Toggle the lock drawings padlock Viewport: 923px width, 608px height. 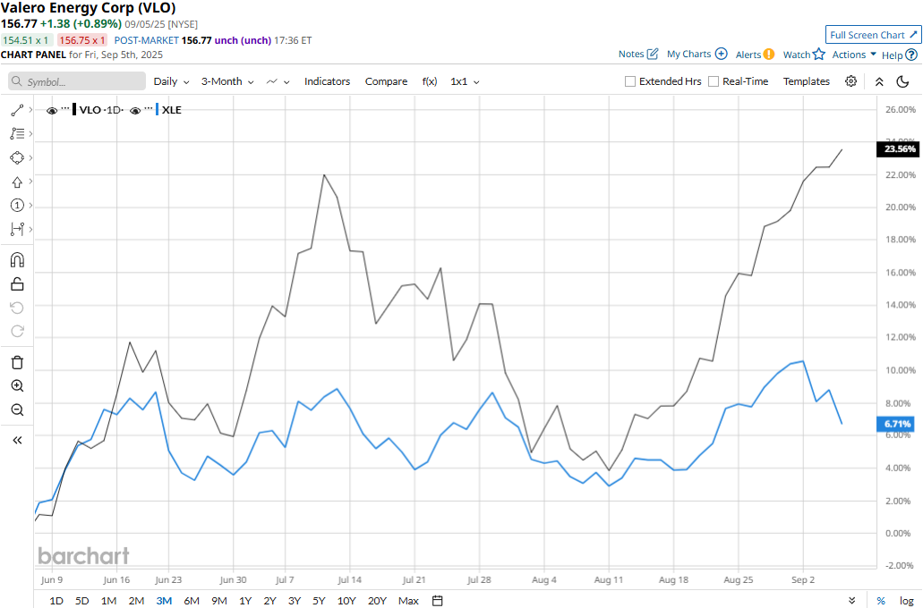pyautogui.click(x=17, y=284)
